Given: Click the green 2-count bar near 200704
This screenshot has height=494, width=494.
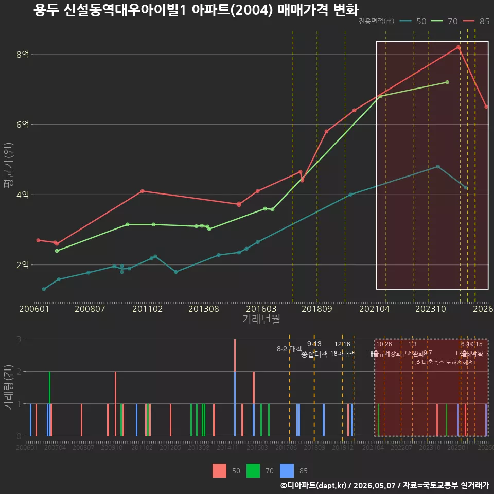Looking at the screenshot, I should [49, 387].
